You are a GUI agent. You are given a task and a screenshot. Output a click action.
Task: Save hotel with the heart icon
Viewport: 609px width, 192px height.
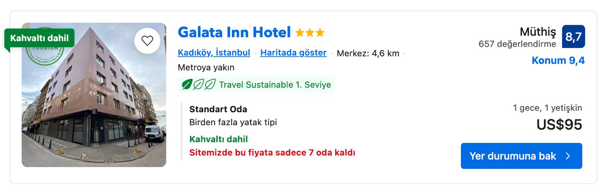(147, 41)
